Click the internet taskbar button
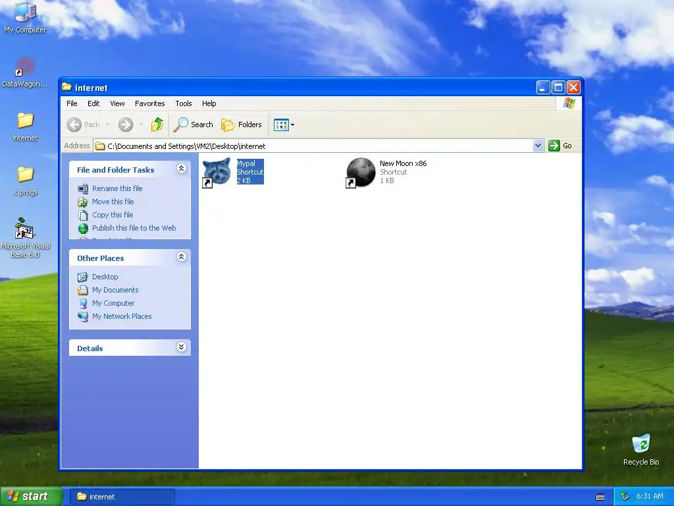Screen dimensions: 674x506 pyautogui.click(x=122, y=497)
